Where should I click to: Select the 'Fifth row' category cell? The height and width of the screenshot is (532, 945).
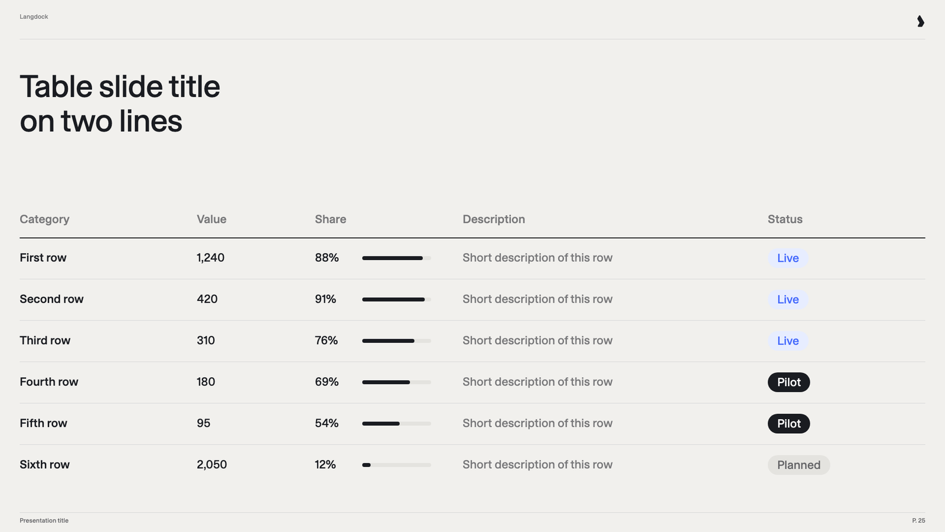click(x=43, y=423)
